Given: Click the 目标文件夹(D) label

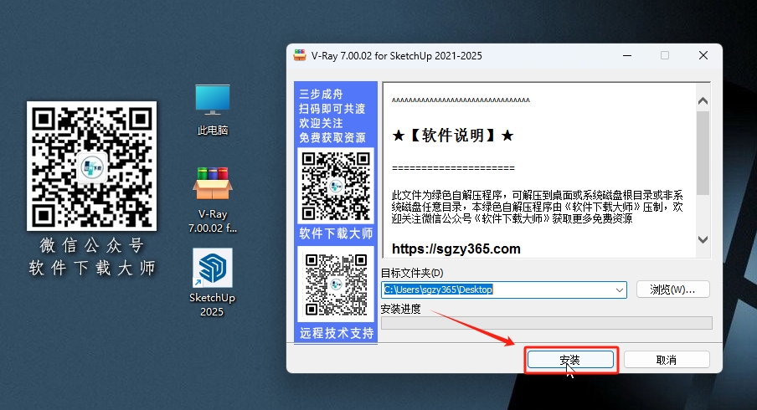Looking at the screenshot, I should pos(412,273).
